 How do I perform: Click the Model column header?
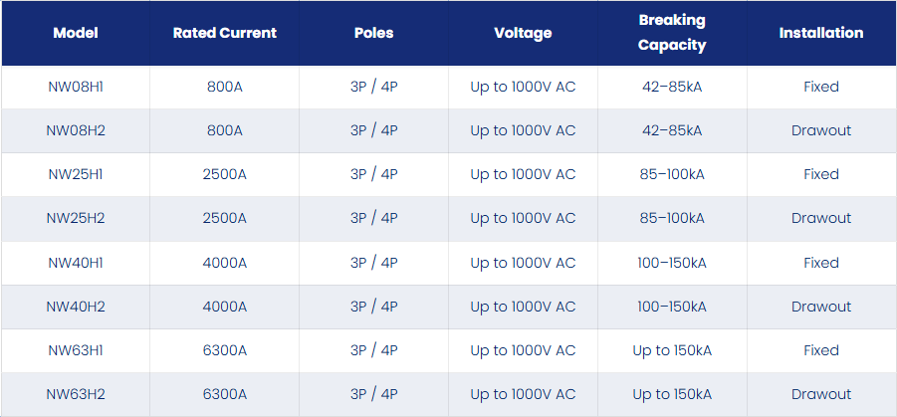76,33
